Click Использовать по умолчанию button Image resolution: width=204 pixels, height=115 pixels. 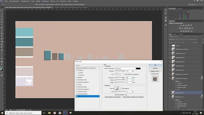pos(113,97)
